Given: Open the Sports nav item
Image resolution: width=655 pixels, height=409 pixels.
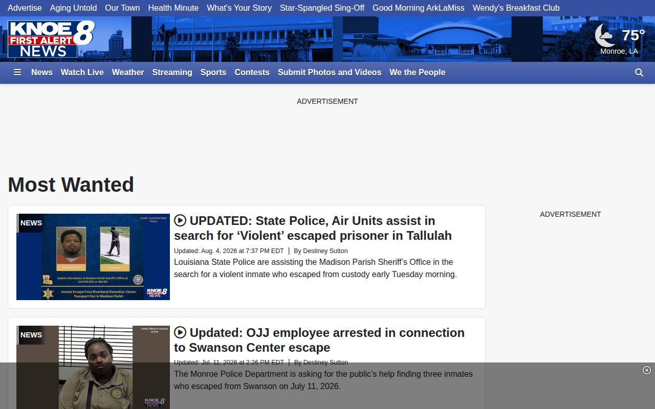Looking at the screenshot, I should click(x=213, y=73).
